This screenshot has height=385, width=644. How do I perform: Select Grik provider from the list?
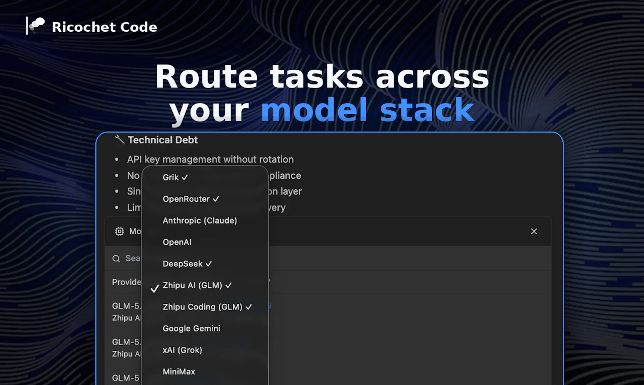205,177
